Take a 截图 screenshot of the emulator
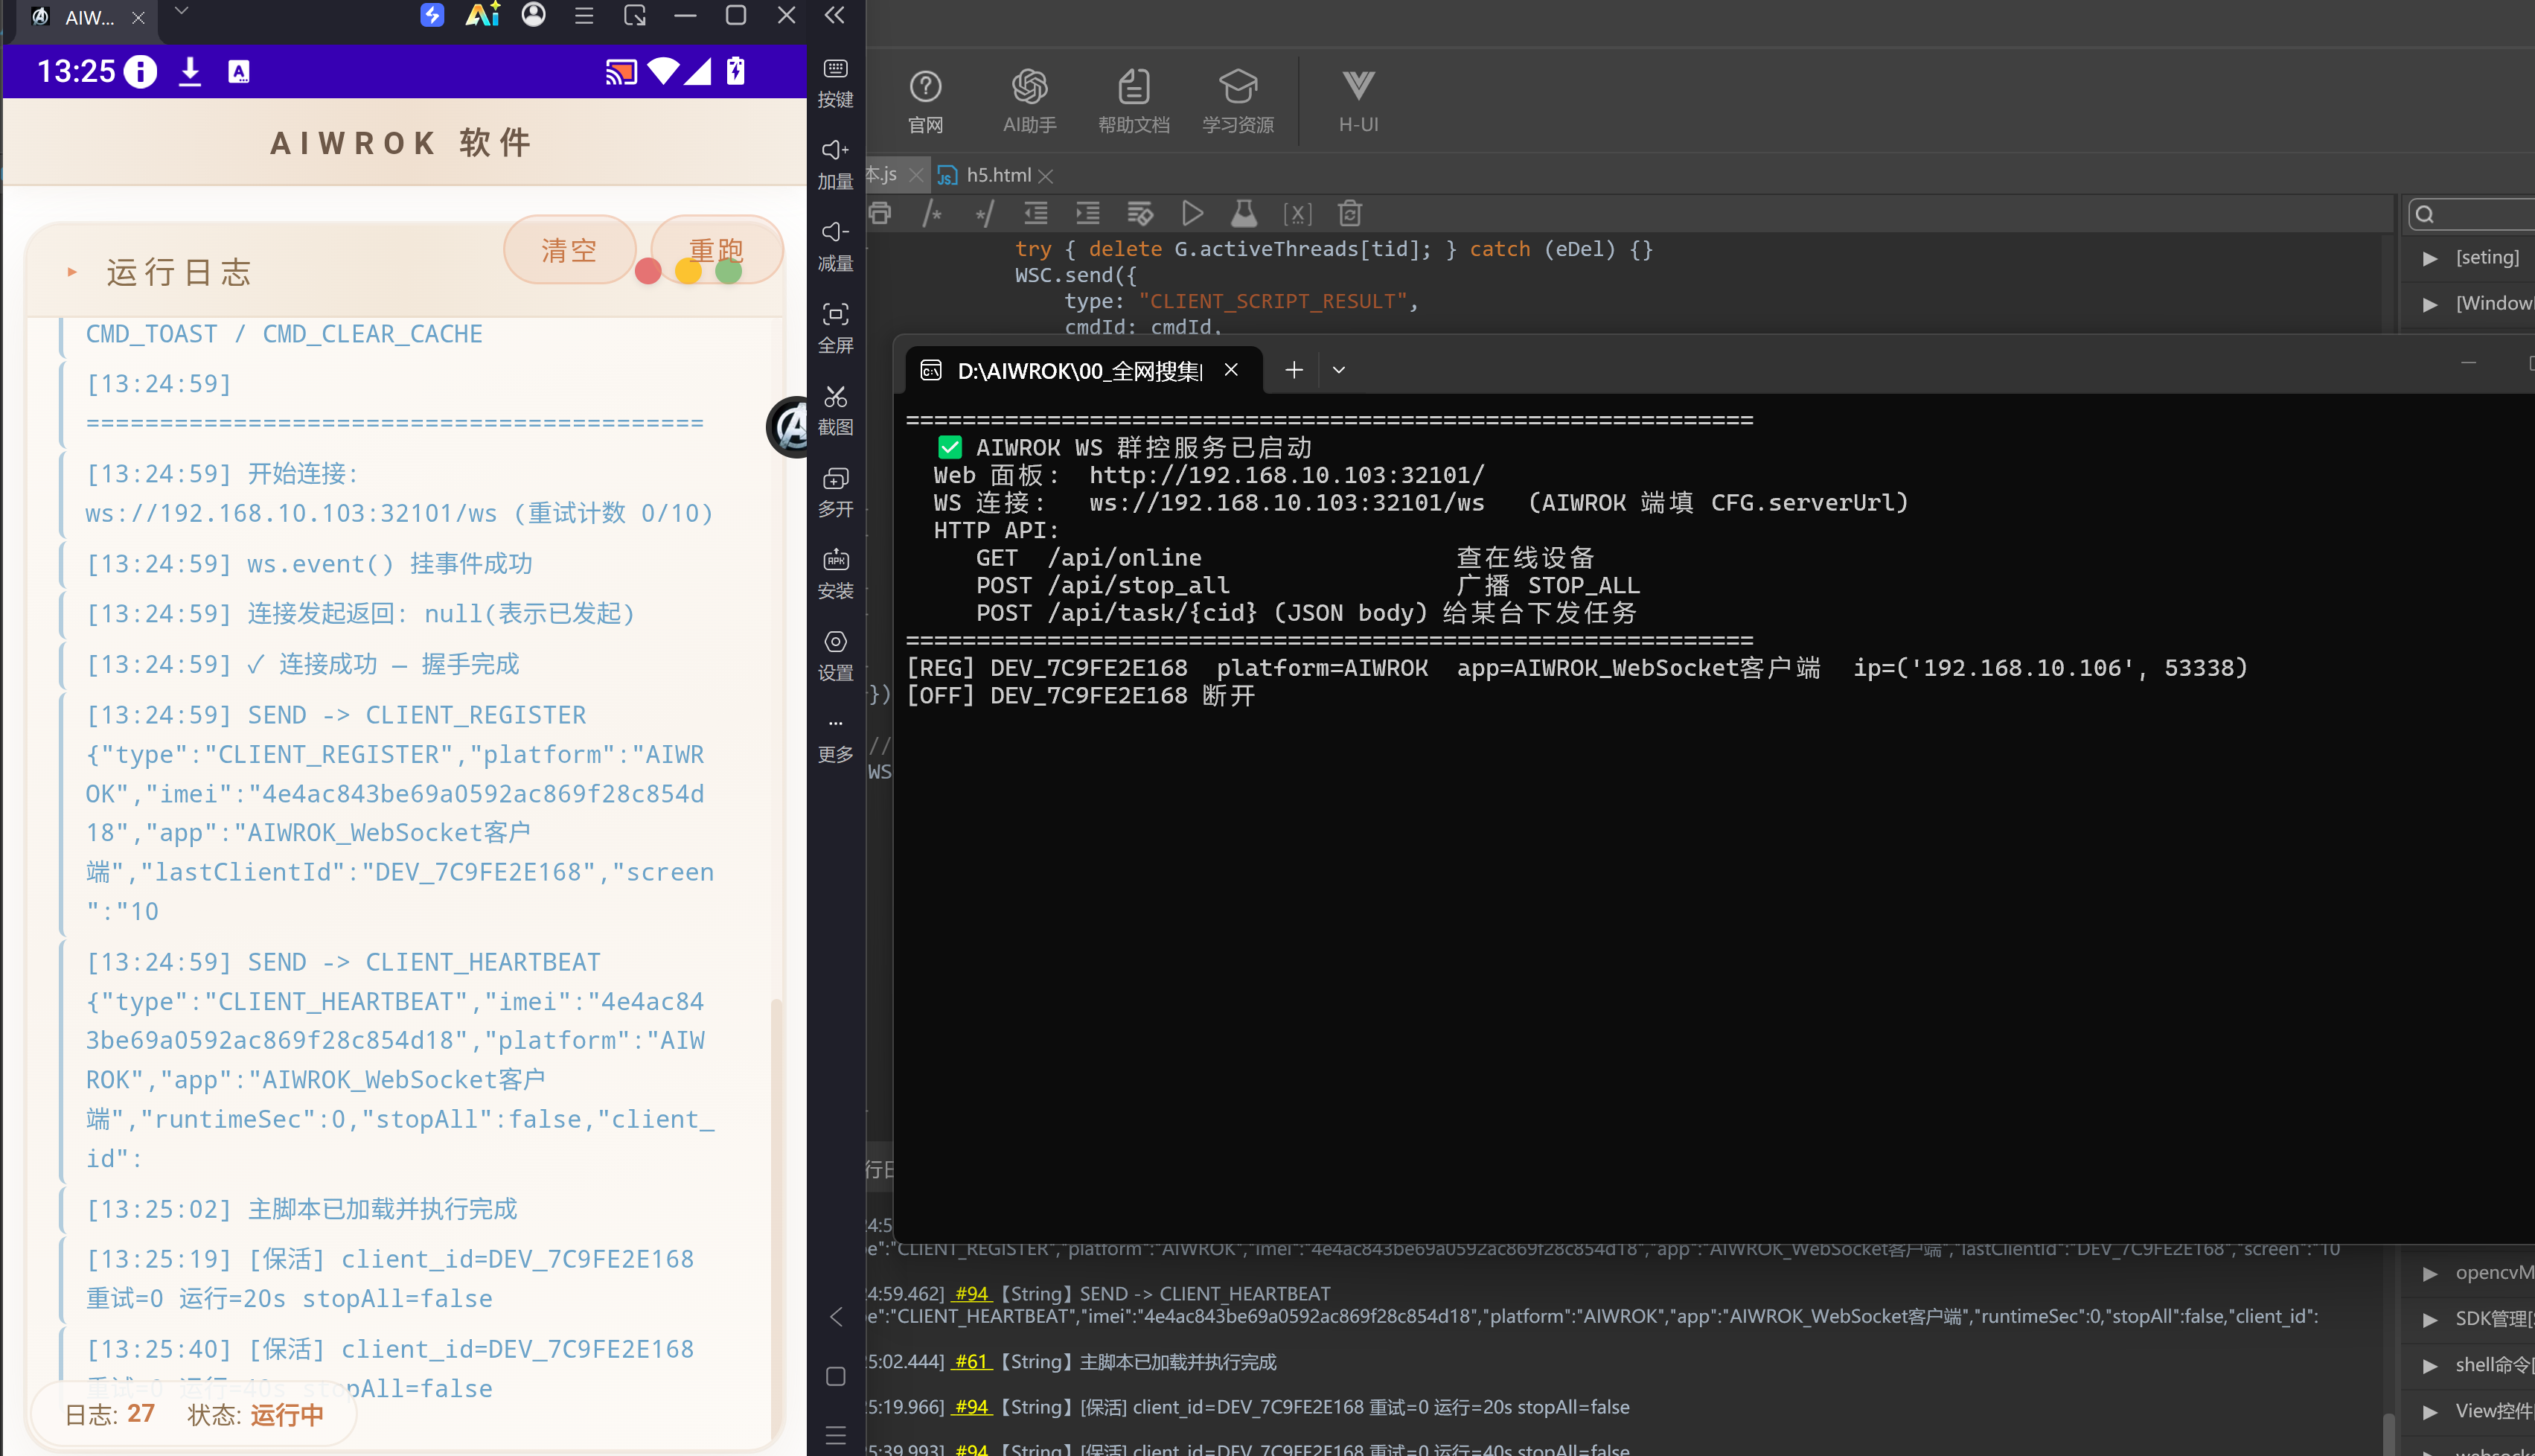 click(834, 410)
